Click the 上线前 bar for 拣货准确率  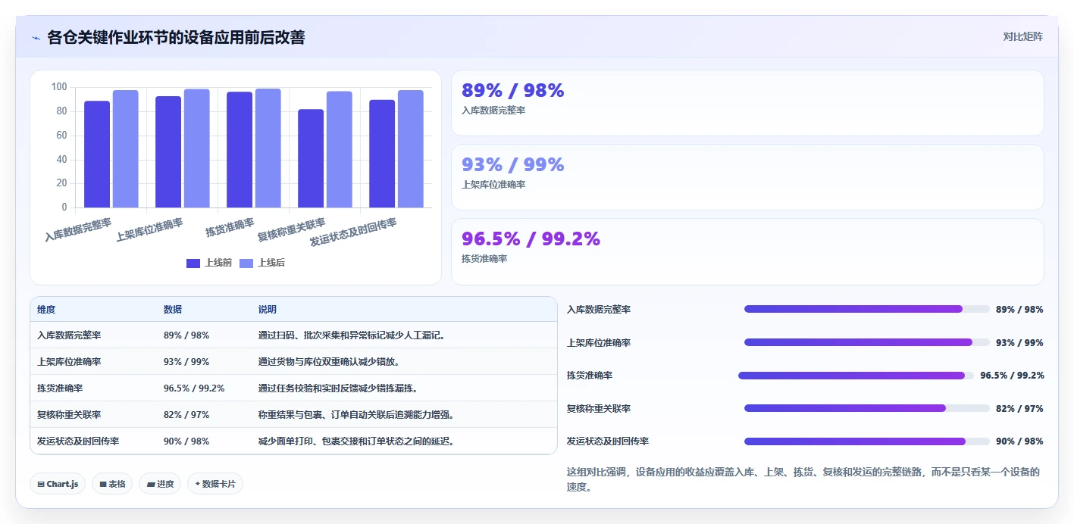point(240,150)
